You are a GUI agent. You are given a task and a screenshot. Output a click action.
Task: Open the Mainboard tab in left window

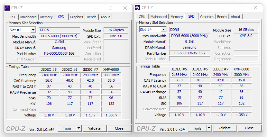pos(28,17)
